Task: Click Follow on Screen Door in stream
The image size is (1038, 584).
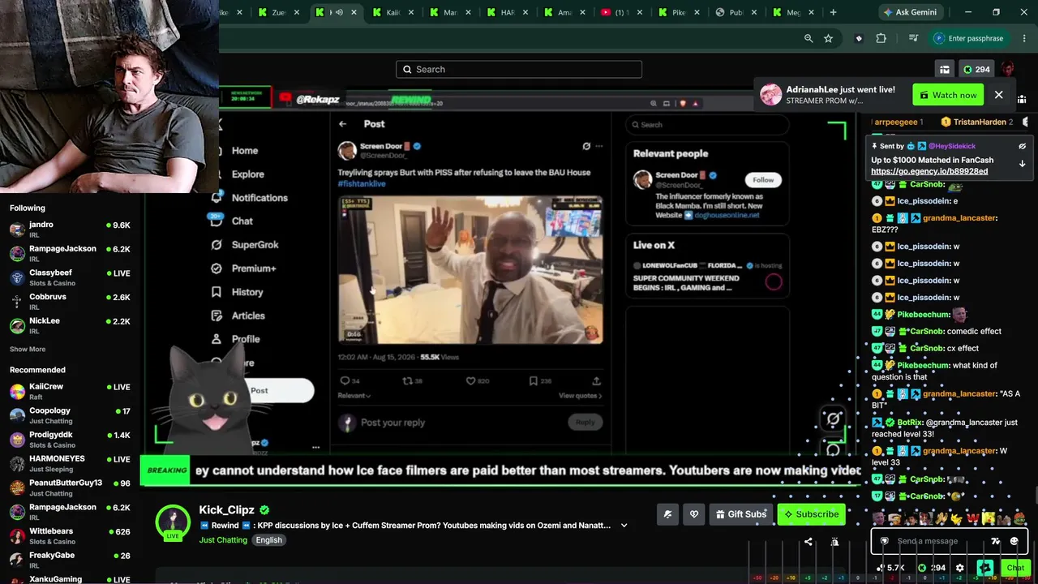Action: pyautogui.click(x=763, y=180)
